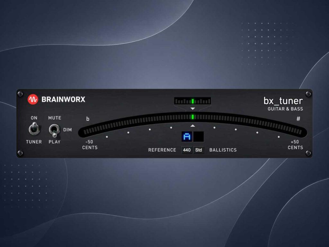Click the red Brainworx logo icon

click(33, 99)
